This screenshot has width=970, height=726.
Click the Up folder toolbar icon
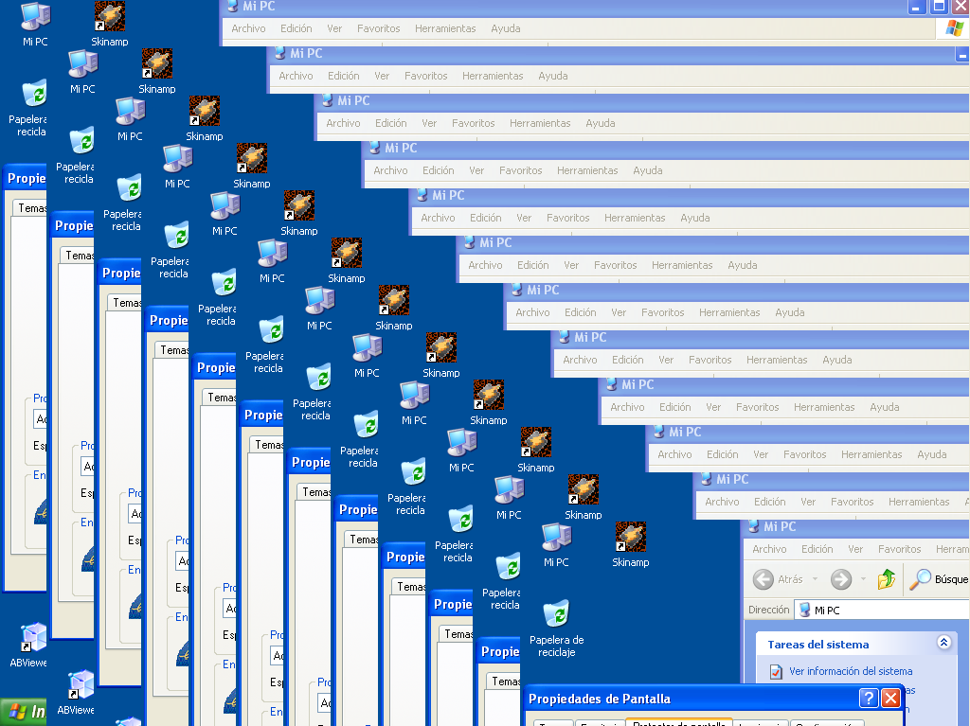pyautogui.click(x=887, y=579)
